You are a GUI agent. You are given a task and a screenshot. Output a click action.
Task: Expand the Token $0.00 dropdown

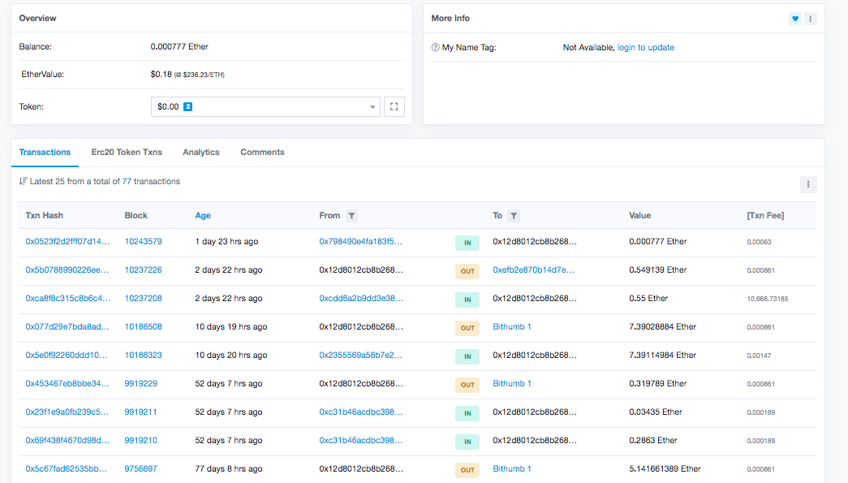click(x=265, y=106)
